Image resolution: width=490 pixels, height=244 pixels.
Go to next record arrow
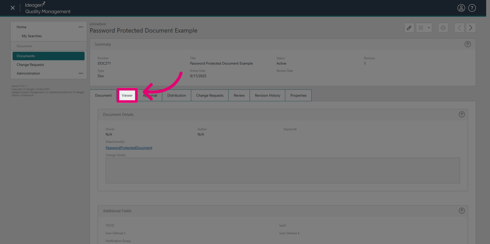coord(471,28)
